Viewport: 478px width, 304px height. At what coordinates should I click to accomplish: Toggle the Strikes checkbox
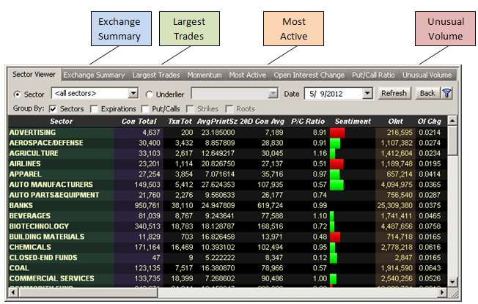pos(190,108)
